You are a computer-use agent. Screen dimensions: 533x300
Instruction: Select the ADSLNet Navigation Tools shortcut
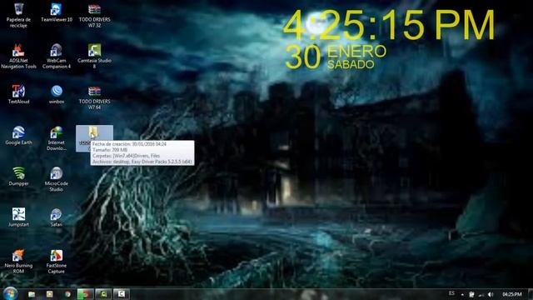18,57
